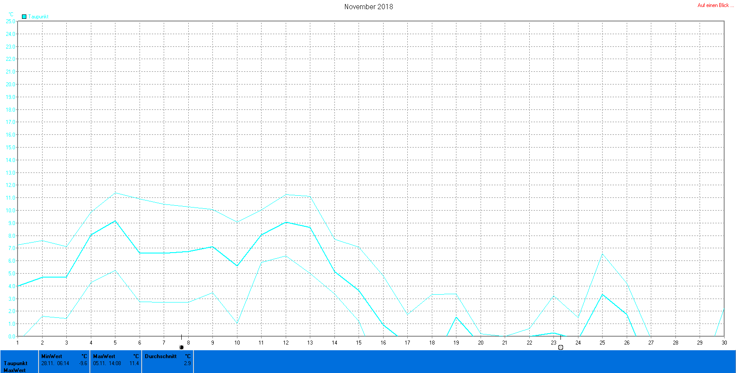The height and width of the screenshot is (373, 736).
Task: Click day 12 on the x-axis
Action: tap(286, 343)
